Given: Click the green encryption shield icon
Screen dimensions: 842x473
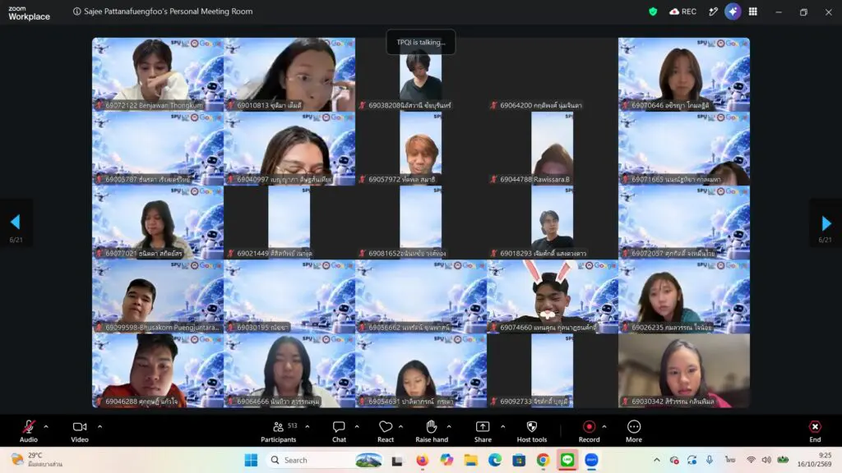Looking at the screenshot, I should [x=653, y=11].
